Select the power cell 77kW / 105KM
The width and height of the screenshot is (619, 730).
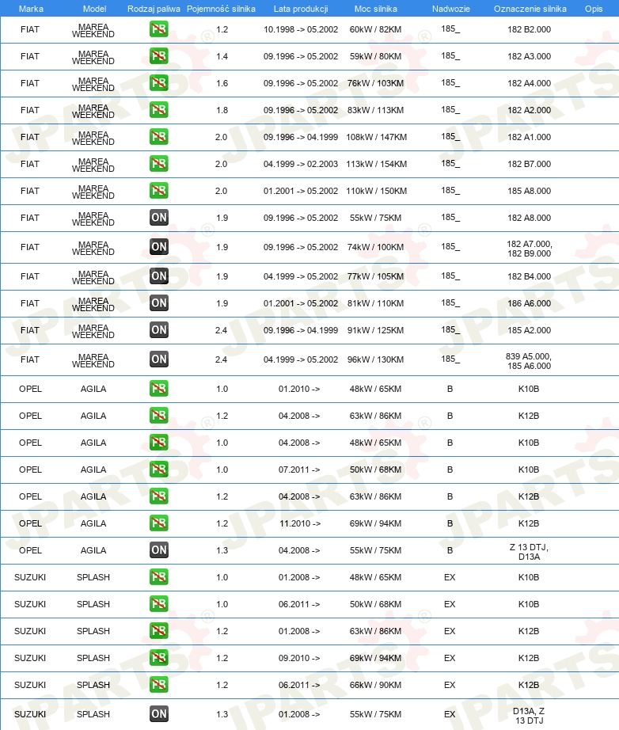375,276
